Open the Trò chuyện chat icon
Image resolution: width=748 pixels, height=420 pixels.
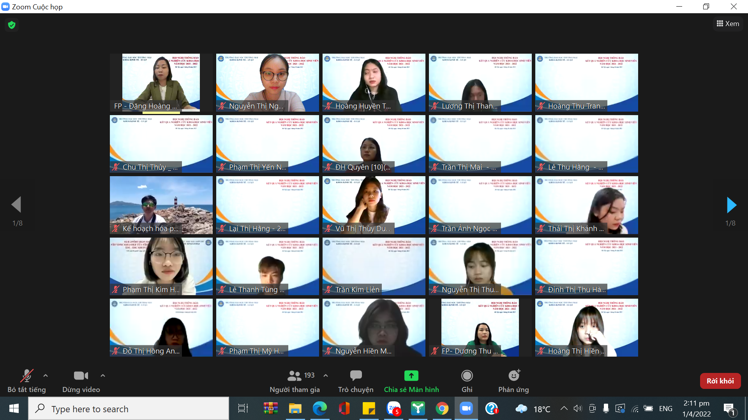click(x=355, y=376)
